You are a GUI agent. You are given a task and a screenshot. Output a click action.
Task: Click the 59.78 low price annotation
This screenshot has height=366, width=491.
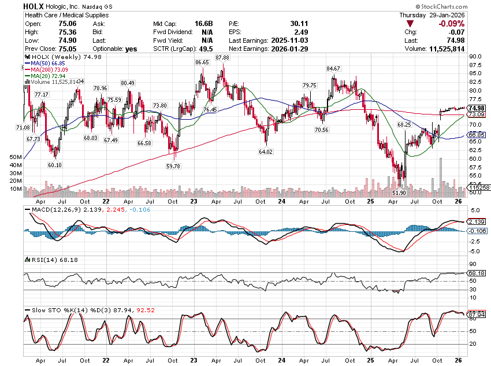click(173, 166)
